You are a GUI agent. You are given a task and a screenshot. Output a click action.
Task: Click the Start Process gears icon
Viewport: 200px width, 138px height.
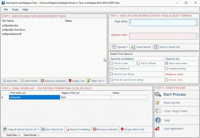click(x=158, y=94)
